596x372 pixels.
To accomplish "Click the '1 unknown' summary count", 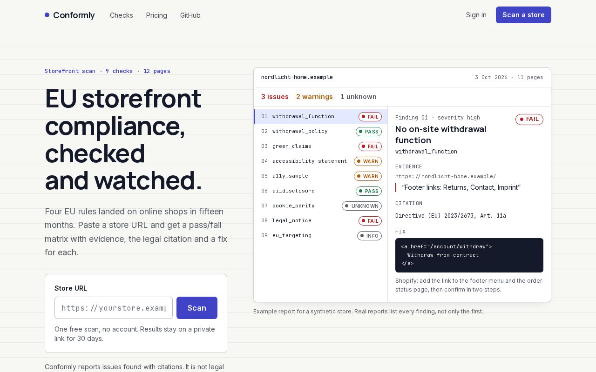I will coord(359,97).
